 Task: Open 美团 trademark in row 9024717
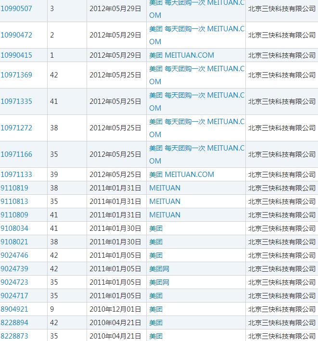tap(156, 296)
